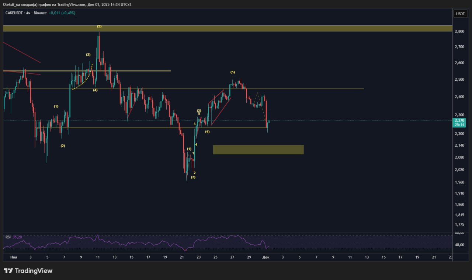Click the (5) wave label at the 2,800 peak
Image resolution: width=472 pixels, height=280 pixels.
pyautogui.click(x=99, y=26)
